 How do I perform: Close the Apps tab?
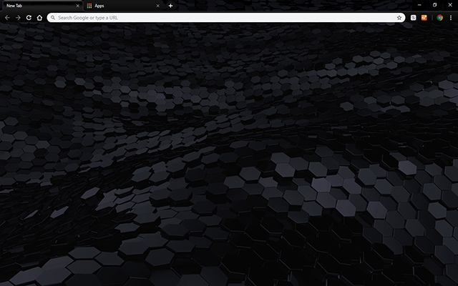pos(157,5)
